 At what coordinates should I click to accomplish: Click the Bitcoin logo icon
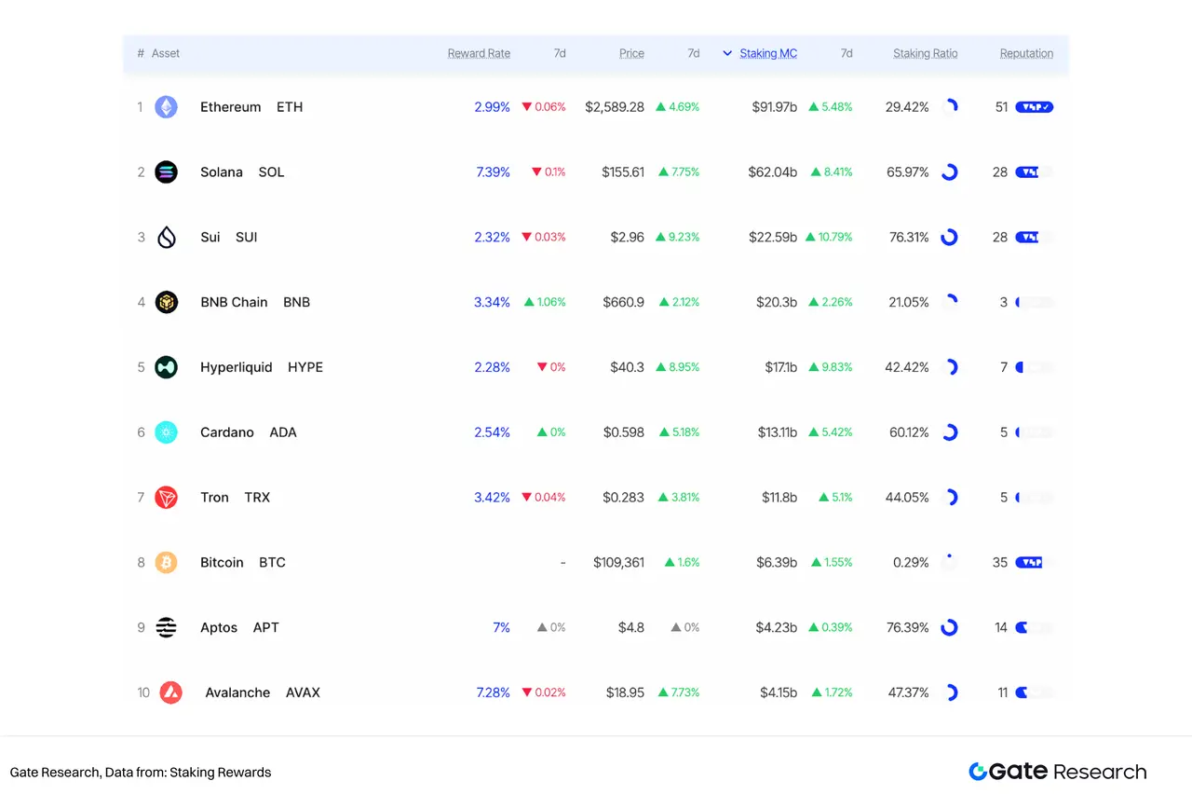click(x=166, y=563)
